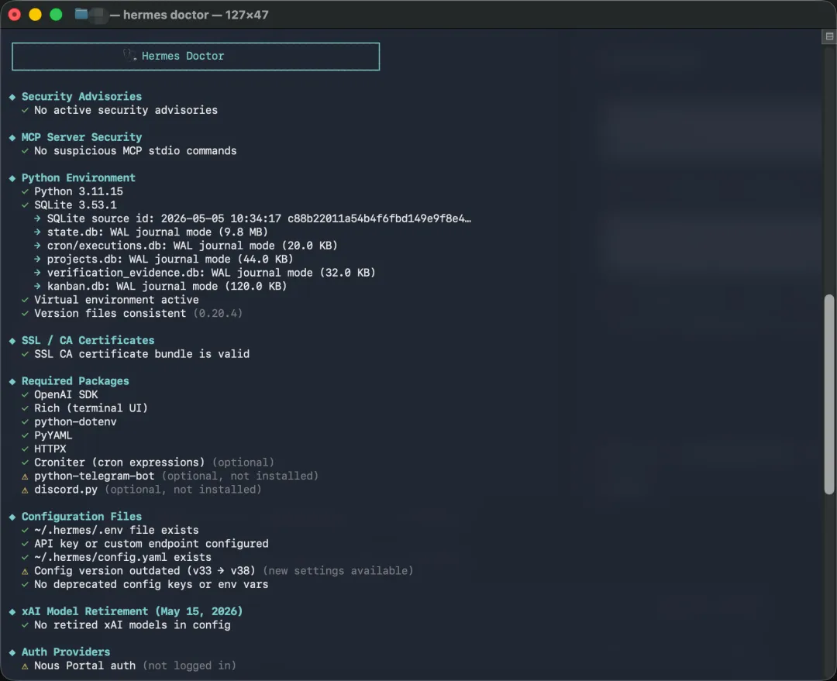The image size is (837, 681).
Task: Click 'No deprecated config keys or env vars'
Action: click(152, 584)
